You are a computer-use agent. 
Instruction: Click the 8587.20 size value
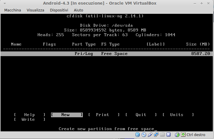point(200,53)
